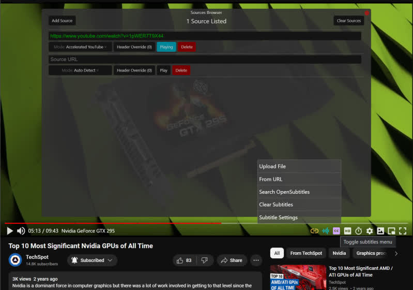Viewport: 413px width, 290px height.
Task: Expand the Subscribed notification dropdown
Action: (92, 260)
